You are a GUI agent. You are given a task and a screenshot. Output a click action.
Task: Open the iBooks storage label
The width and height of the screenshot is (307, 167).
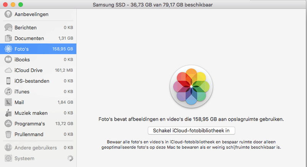pos(22,60)
